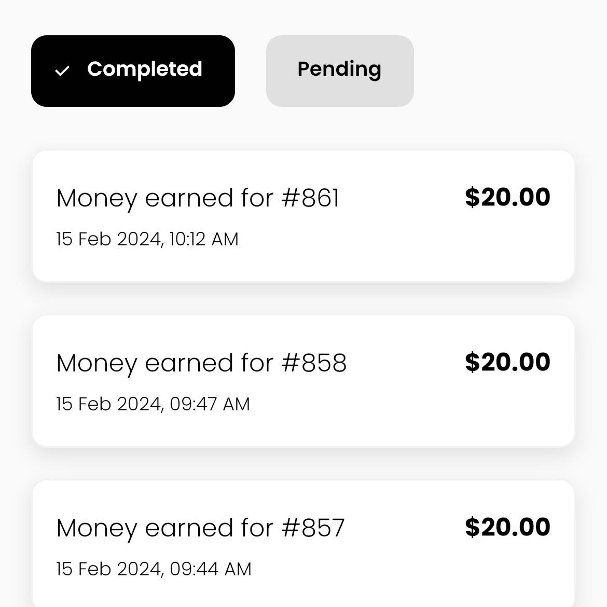This screenshot has width=607, height=607.
Task: Click the 'Money earned for #861' title text
Action: 198,198
